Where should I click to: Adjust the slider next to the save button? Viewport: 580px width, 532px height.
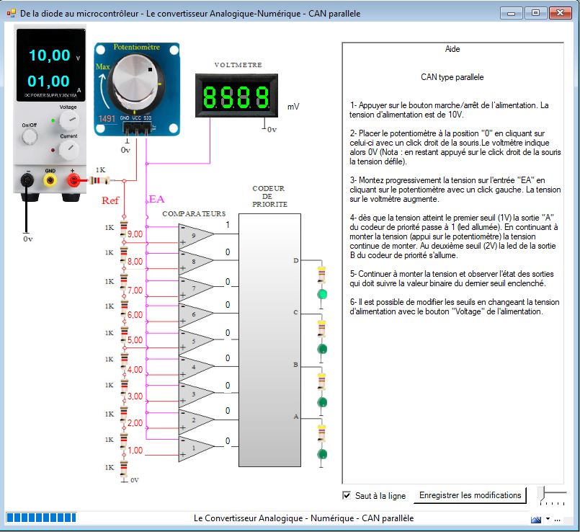(x=543, y=495)
